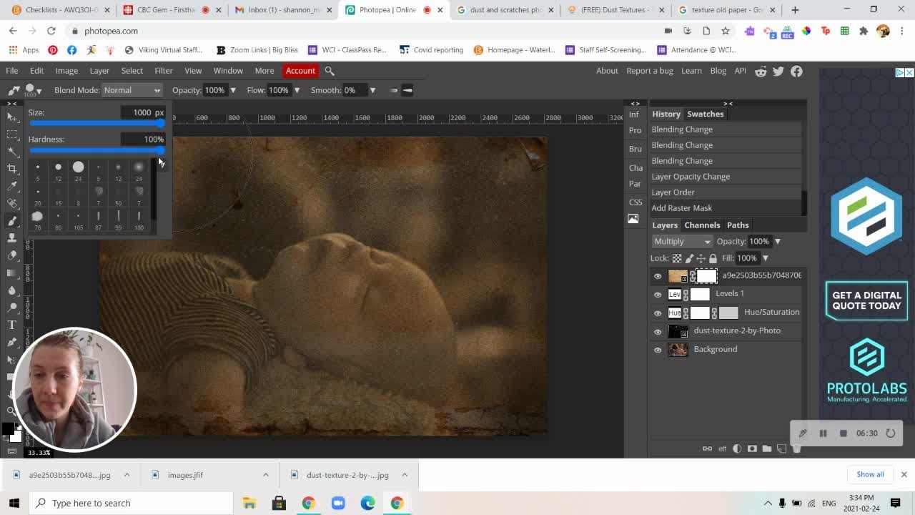Screen dimensions: 915x515
Task: Select the Eraser tool
Action: click(11, 255)
